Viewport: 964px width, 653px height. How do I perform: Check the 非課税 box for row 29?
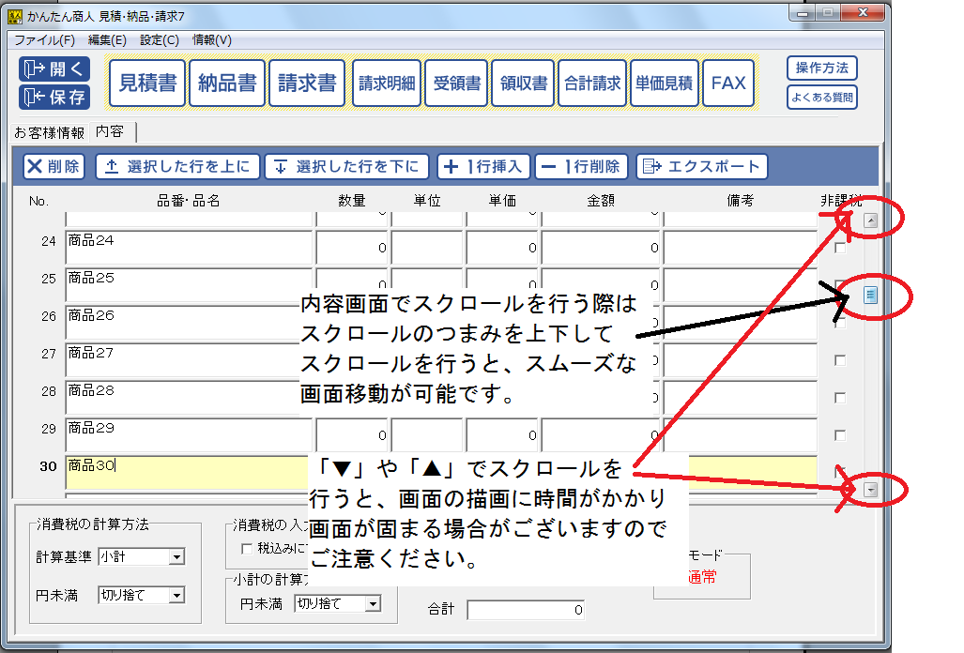point(840,435)
